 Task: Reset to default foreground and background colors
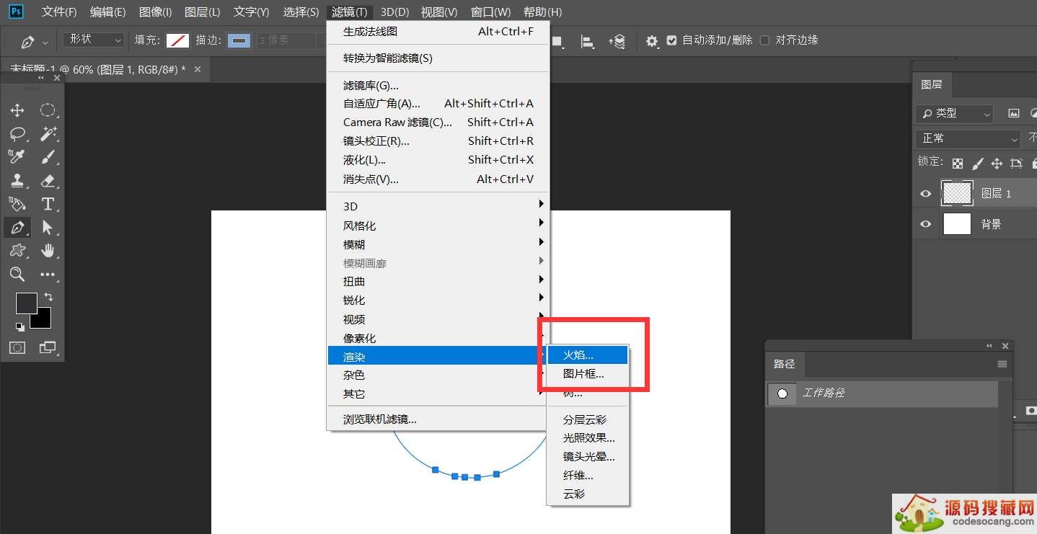(x=20, y=326)
